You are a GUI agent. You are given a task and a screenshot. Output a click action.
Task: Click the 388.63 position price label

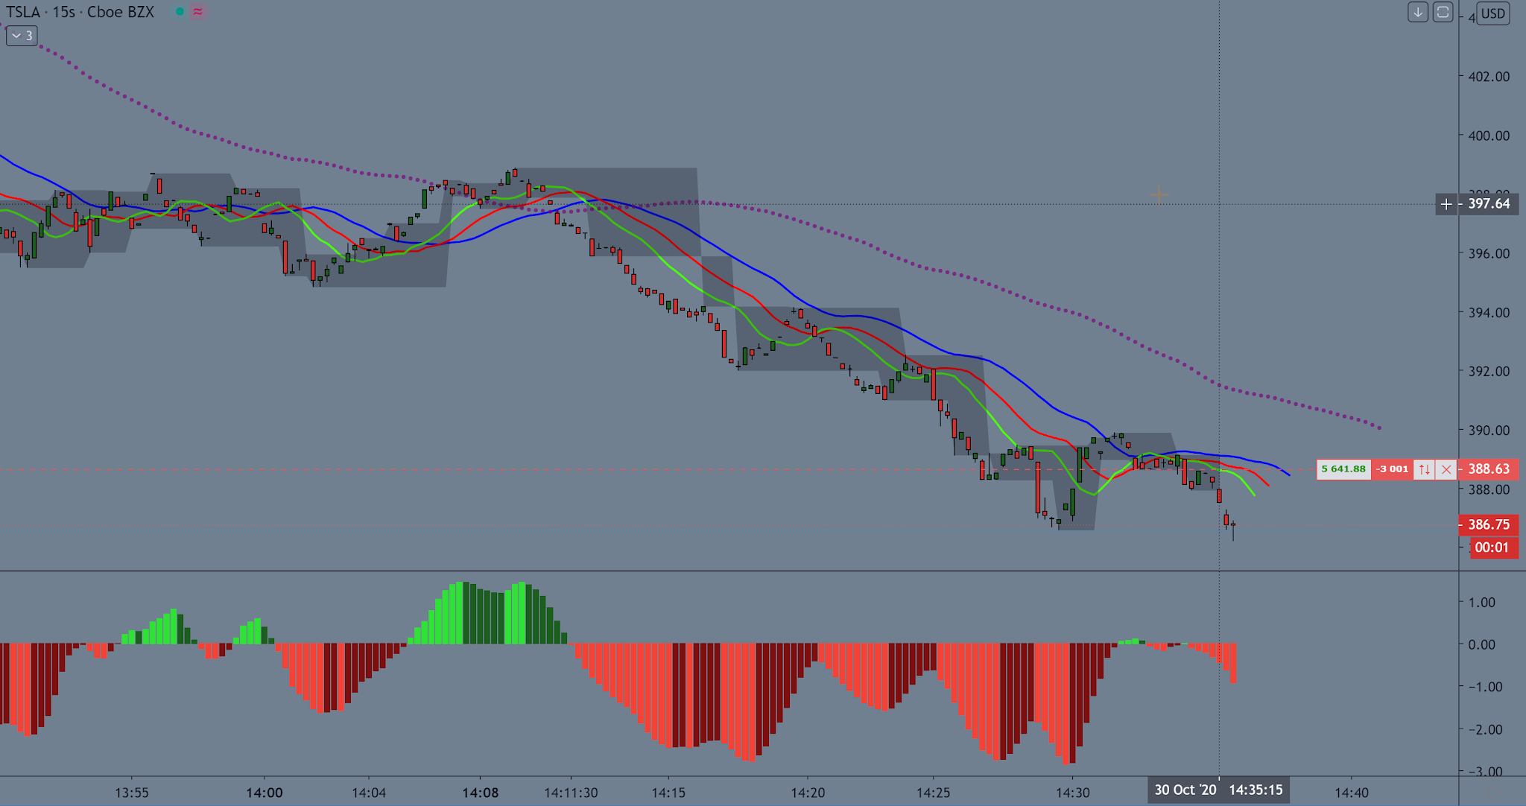click(1488, 469)
